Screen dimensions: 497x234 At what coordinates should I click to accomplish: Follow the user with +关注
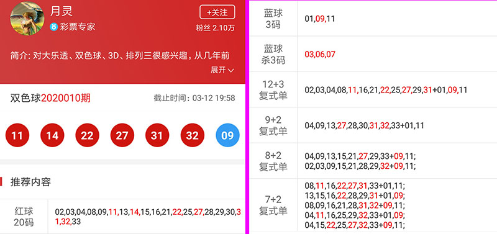(217, 12)
